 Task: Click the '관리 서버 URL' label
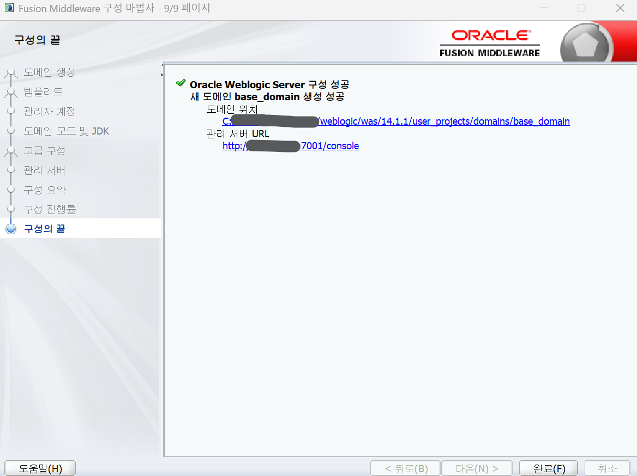238,133
